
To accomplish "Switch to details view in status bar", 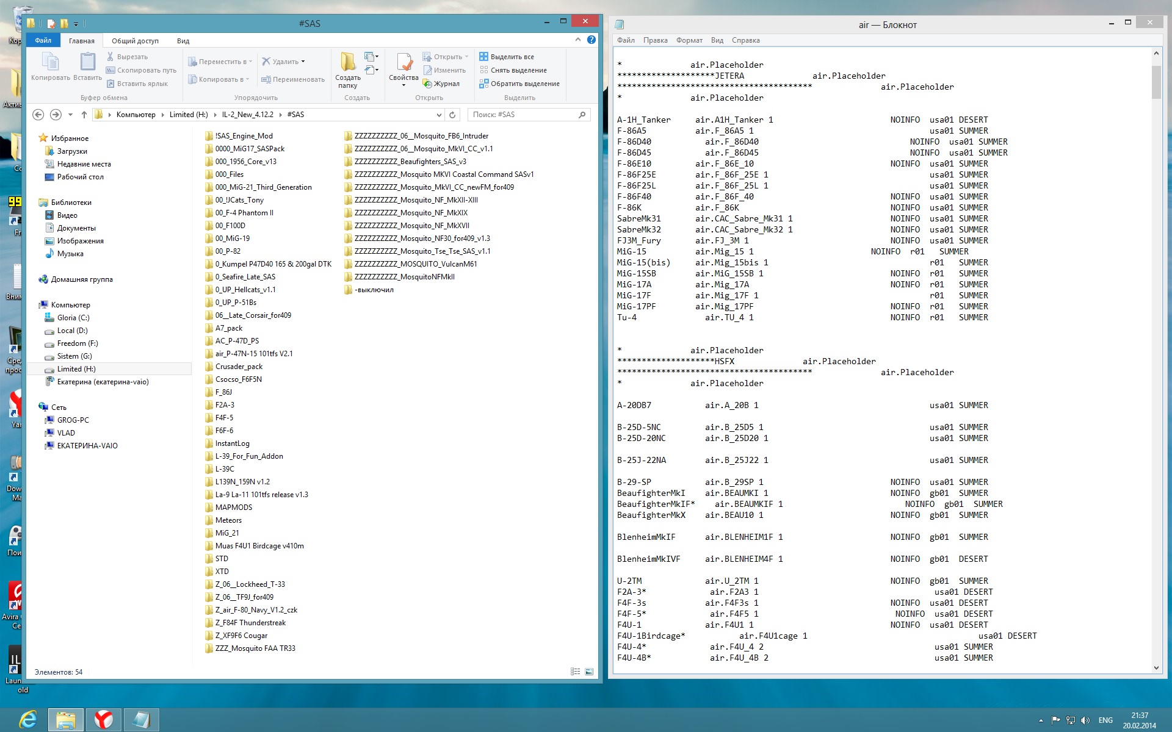I will click(575, 672).
